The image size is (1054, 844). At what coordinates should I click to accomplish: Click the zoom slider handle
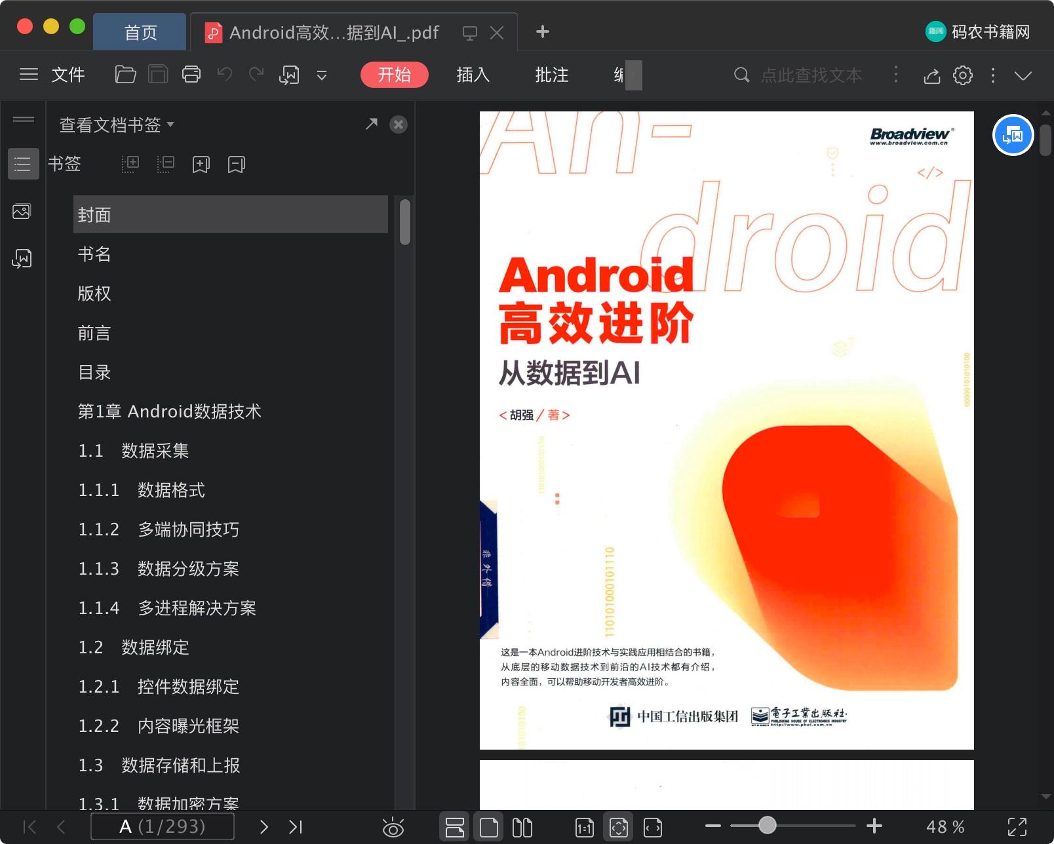[767, 826]
